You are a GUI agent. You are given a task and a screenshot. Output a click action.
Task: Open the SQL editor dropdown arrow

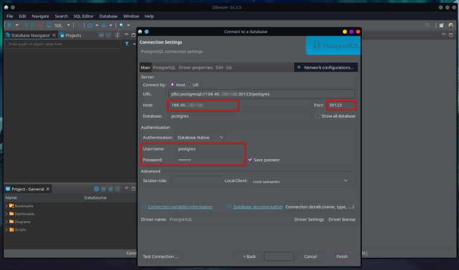pyautogui.click(x=68, y=25)
